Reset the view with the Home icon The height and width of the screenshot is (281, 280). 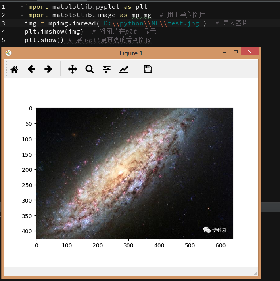[14, 70]
